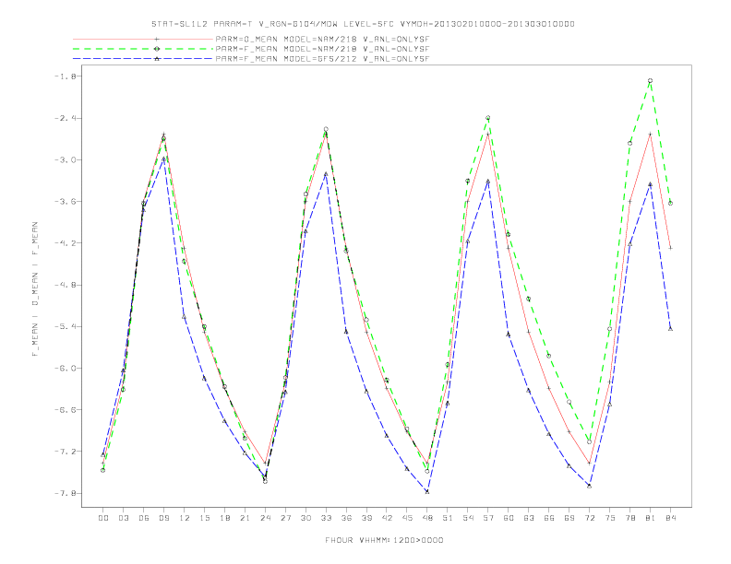Click x-axis tick label 09

(163, 518)
